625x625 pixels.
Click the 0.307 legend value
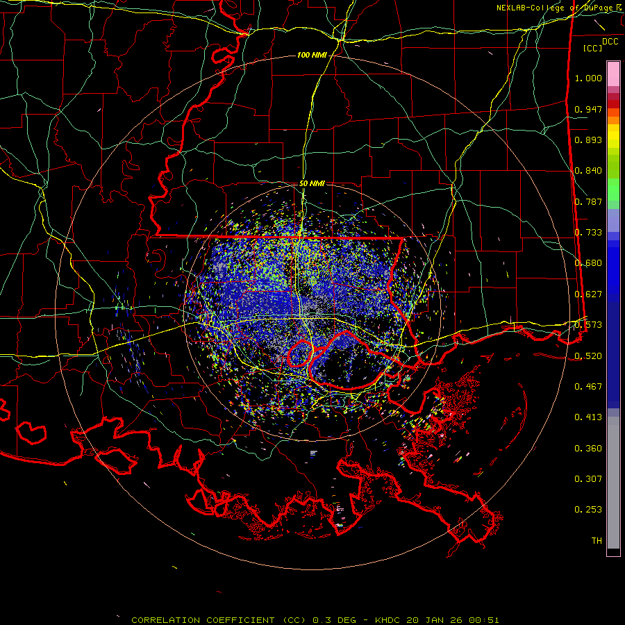(x=588, y=479)
